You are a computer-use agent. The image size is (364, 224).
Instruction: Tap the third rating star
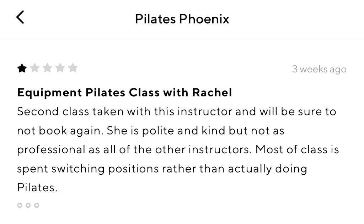pos(48,68)
